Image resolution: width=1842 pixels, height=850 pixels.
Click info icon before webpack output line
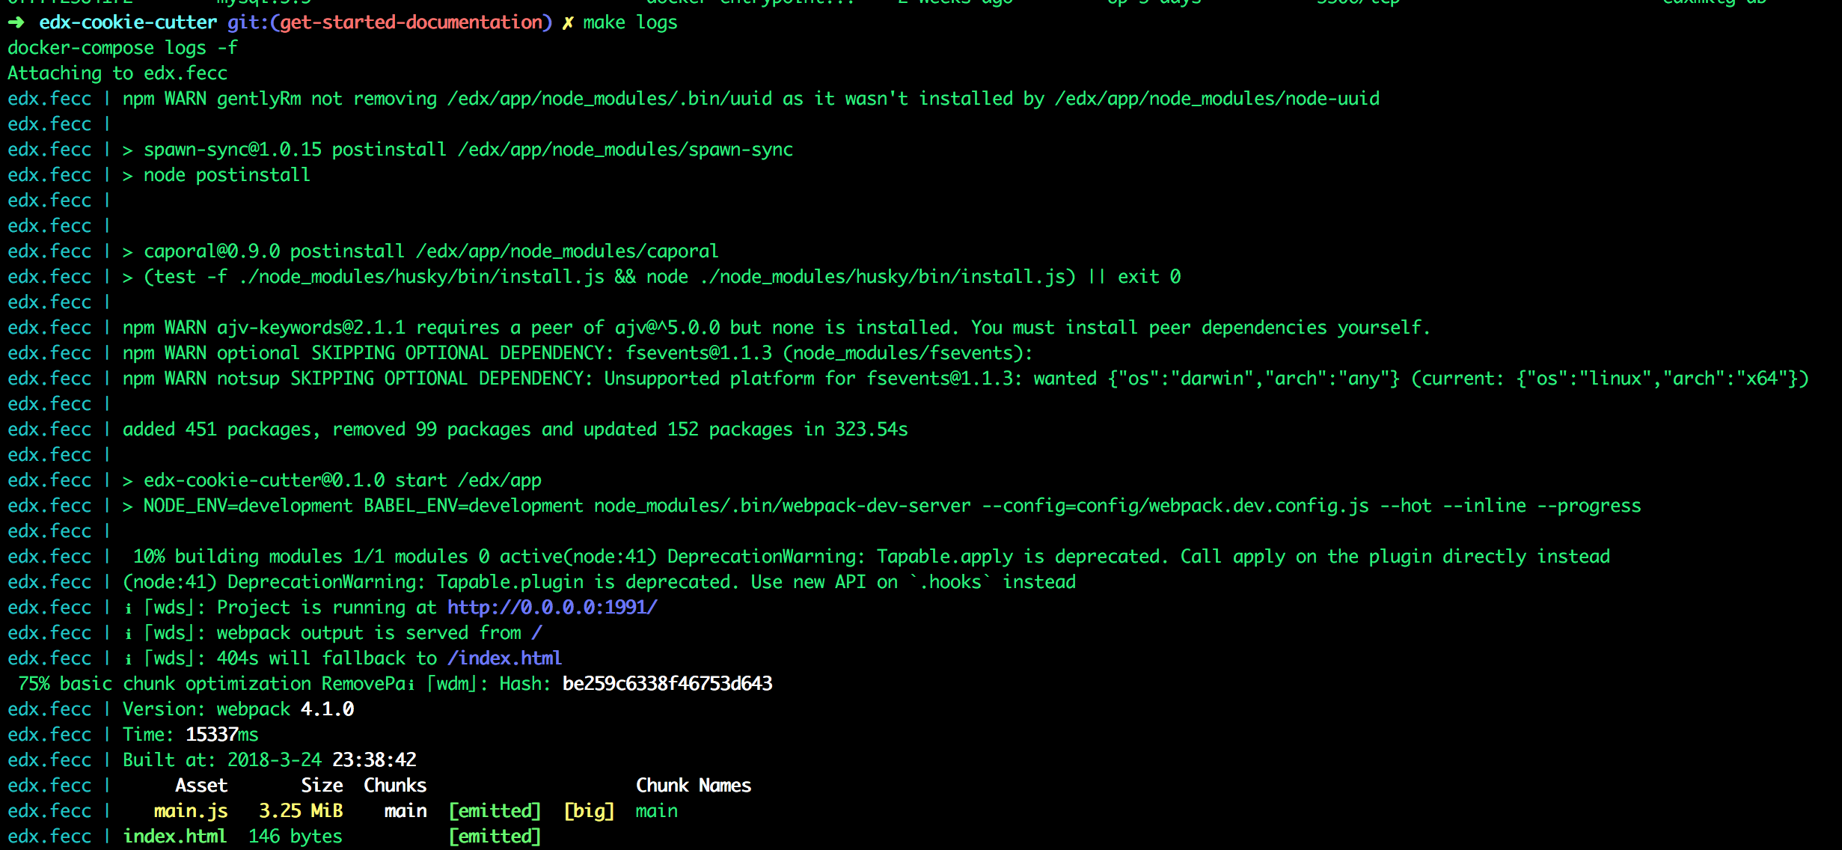[128, 634]
